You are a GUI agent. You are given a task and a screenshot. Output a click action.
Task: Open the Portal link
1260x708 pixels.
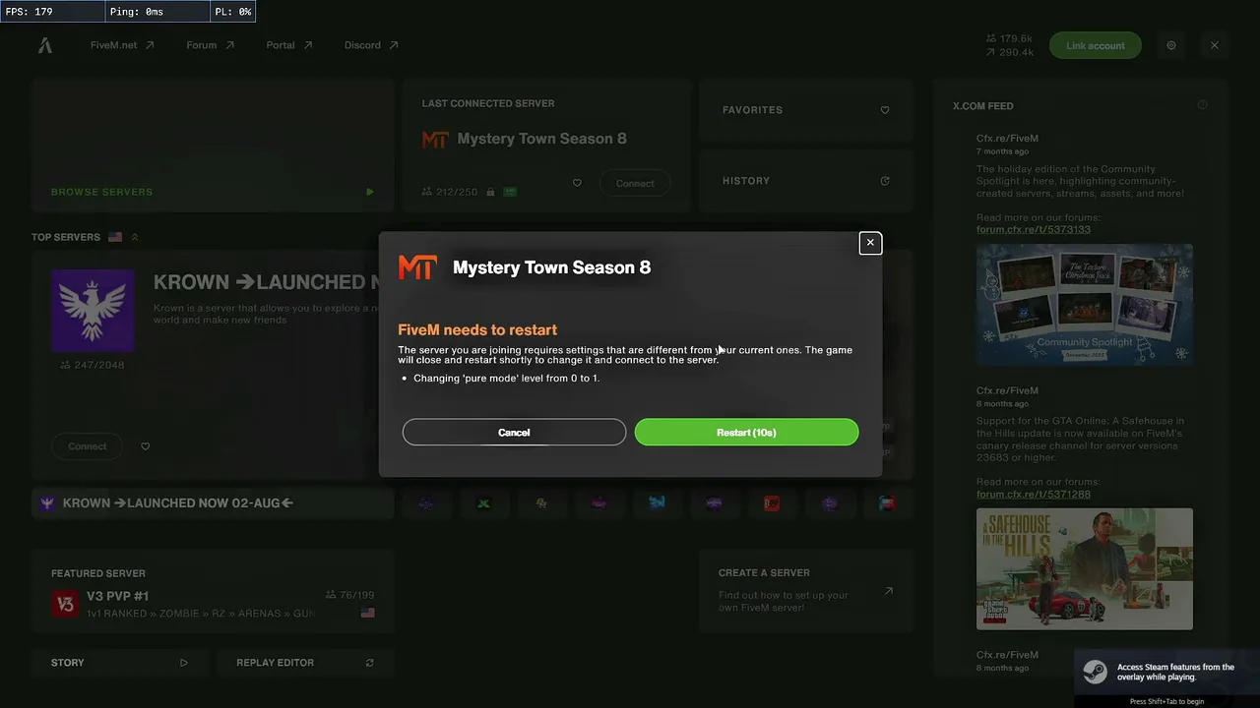click(289, 45)
